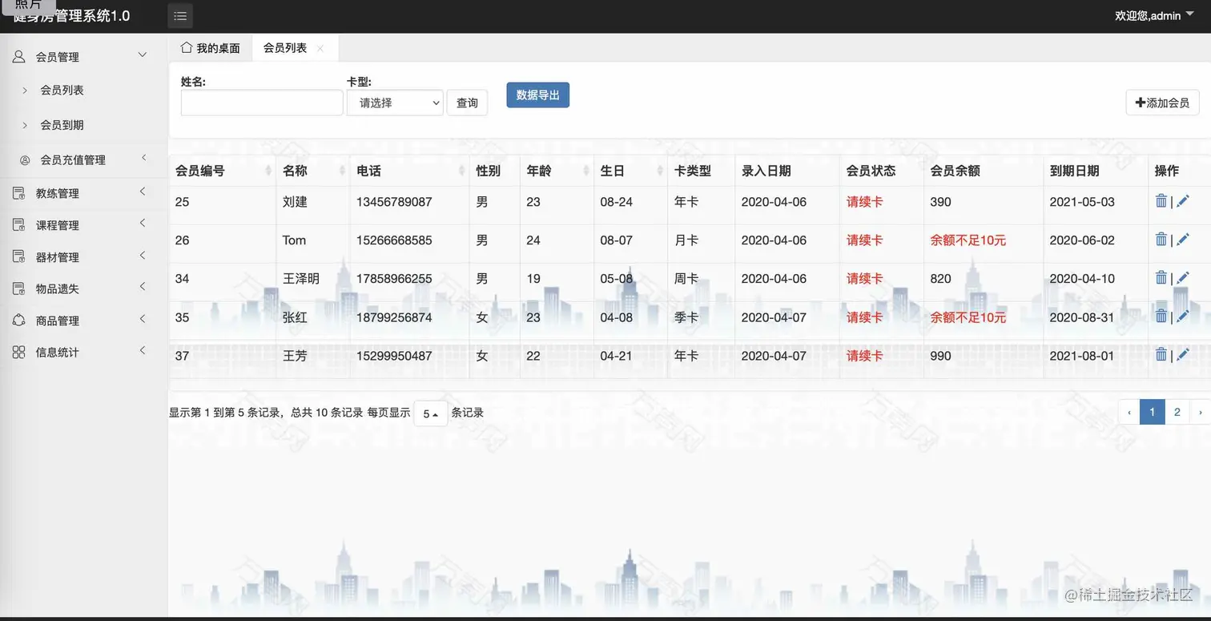Go to next page arrow
This screenshot has height=621, width=1211.
1199,413
